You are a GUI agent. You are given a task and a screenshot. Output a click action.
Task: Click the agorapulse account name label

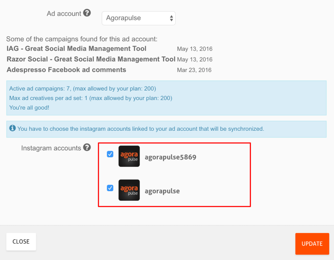coord(162,191)
